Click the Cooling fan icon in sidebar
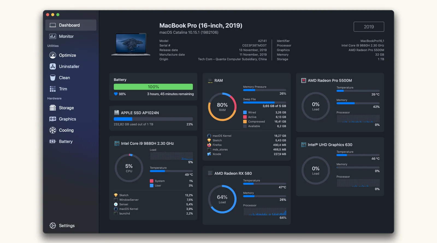This screenshot has height=243, width=437. (53, 130)
